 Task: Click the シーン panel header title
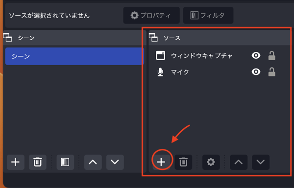click(x=26, y=38)
